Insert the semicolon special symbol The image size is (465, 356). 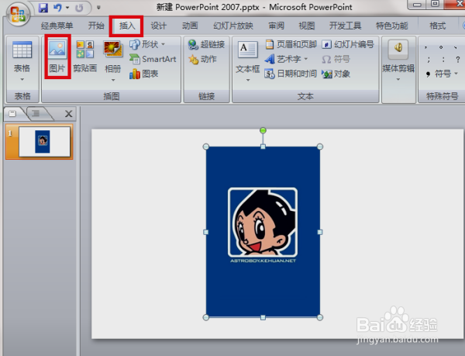pos(429,60)
